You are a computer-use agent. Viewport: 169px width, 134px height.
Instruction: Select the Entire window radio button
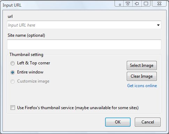pyautogui.click(x=13, y=72)
